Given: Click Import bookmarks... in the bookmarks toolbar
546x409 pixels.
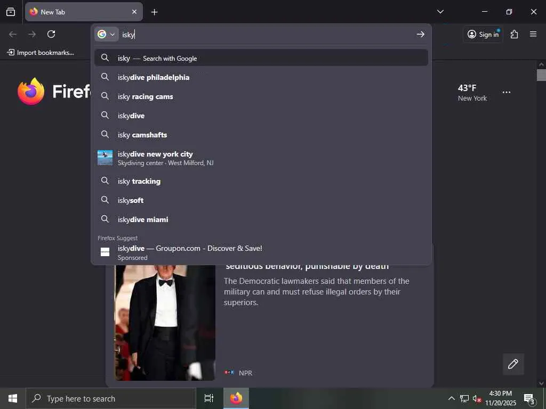Looking at the screenshot, I should 41,53.
